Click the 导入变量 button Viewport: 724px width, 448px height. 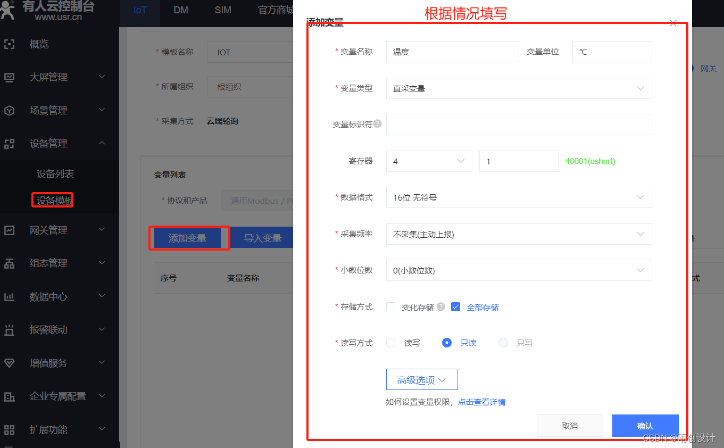263,238
